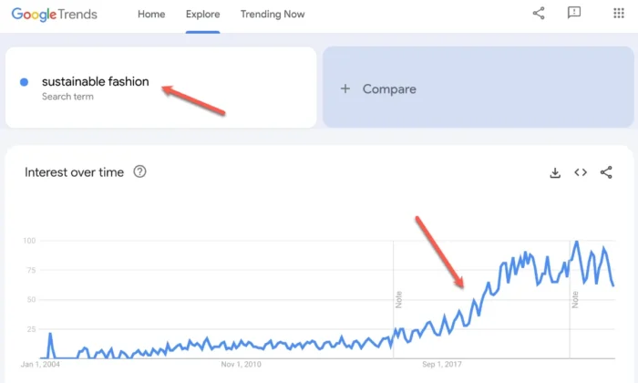Select the Explore tab
The image size is (638, 383).
[x=202, y=15]
